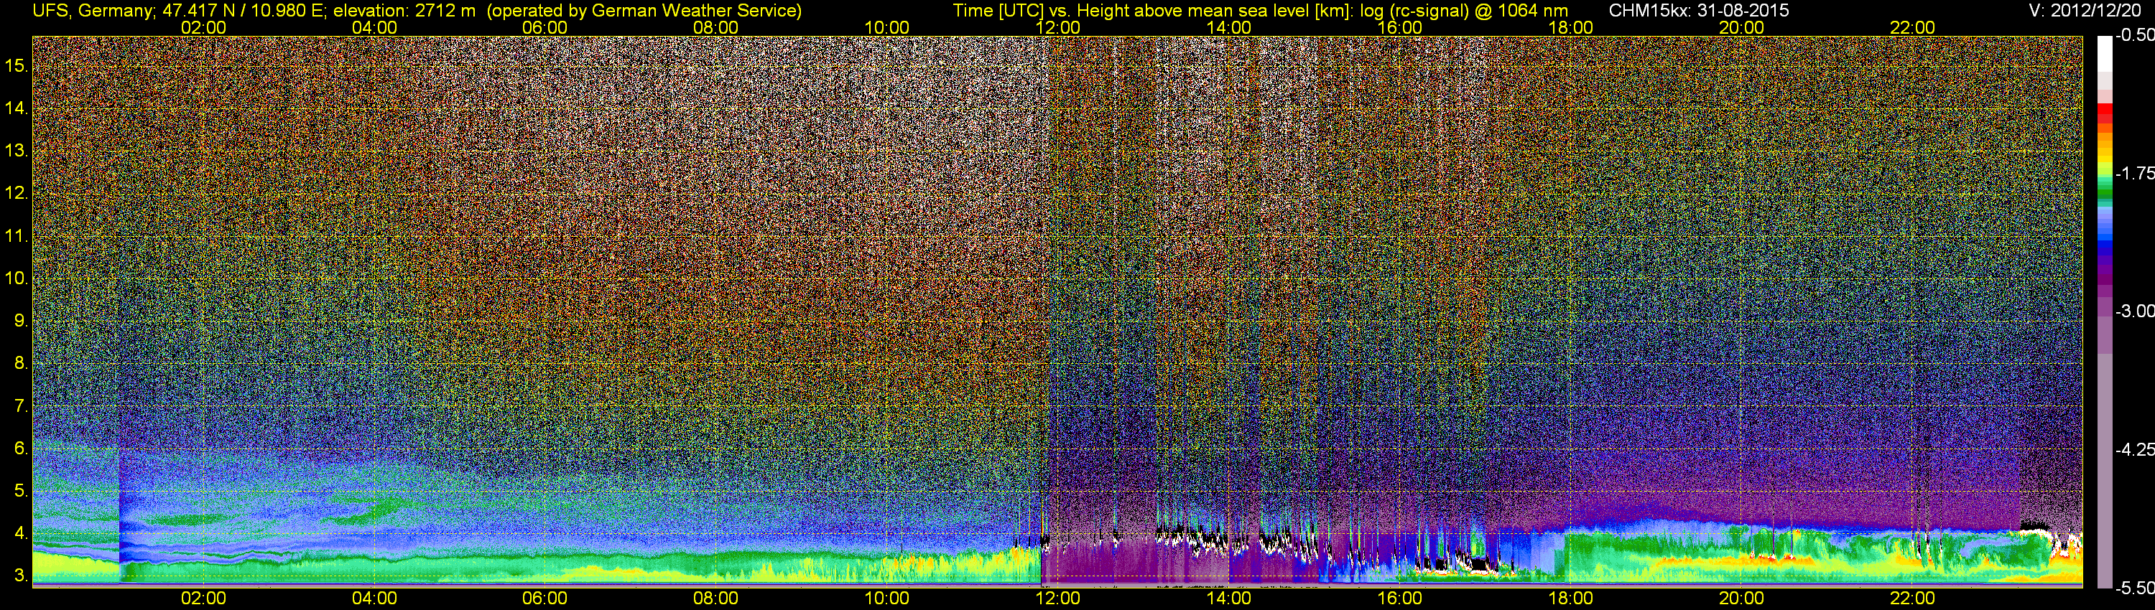This screenshot has width=2155, height=610.
Task: Click the 12 km height axis label
Action: click(x=16, y=193)
